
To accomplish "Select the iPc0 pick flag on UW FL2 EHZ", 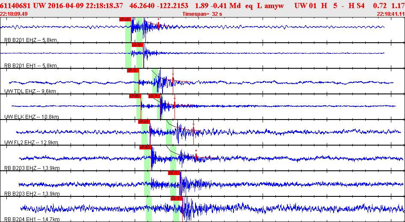I will point(144,122).
